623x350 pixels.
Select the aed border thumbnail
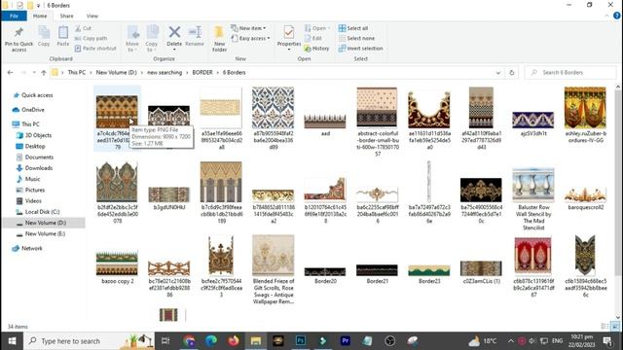[325, 121]
